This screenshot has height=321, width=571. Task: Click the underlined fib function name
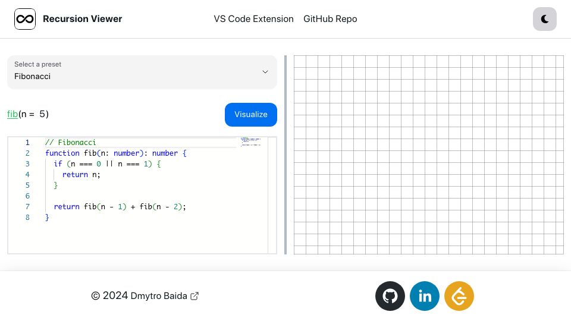pyautogui.click(x=12, y=114)
